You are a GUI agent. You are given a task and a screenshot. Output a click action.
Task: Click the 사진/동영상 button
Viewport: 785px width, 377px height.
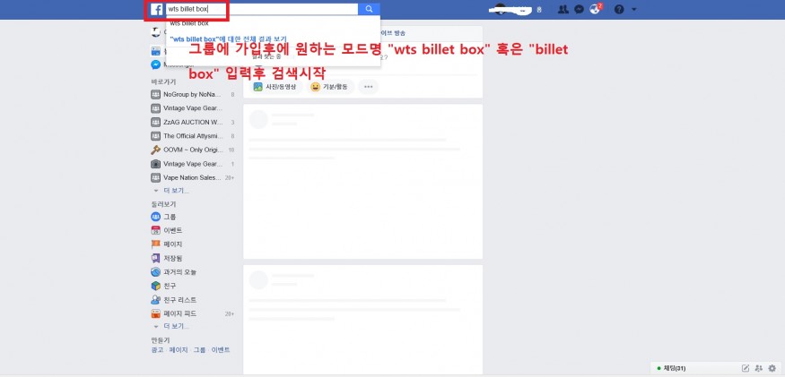click(277, 87)
